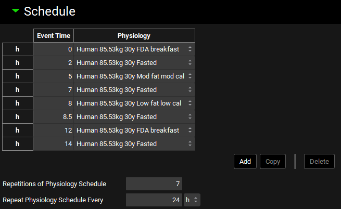Select the unit header for the 8.5 row
The height and width of the screenshot is (209, 341).
pyautogui.click(x=18, y=117)
